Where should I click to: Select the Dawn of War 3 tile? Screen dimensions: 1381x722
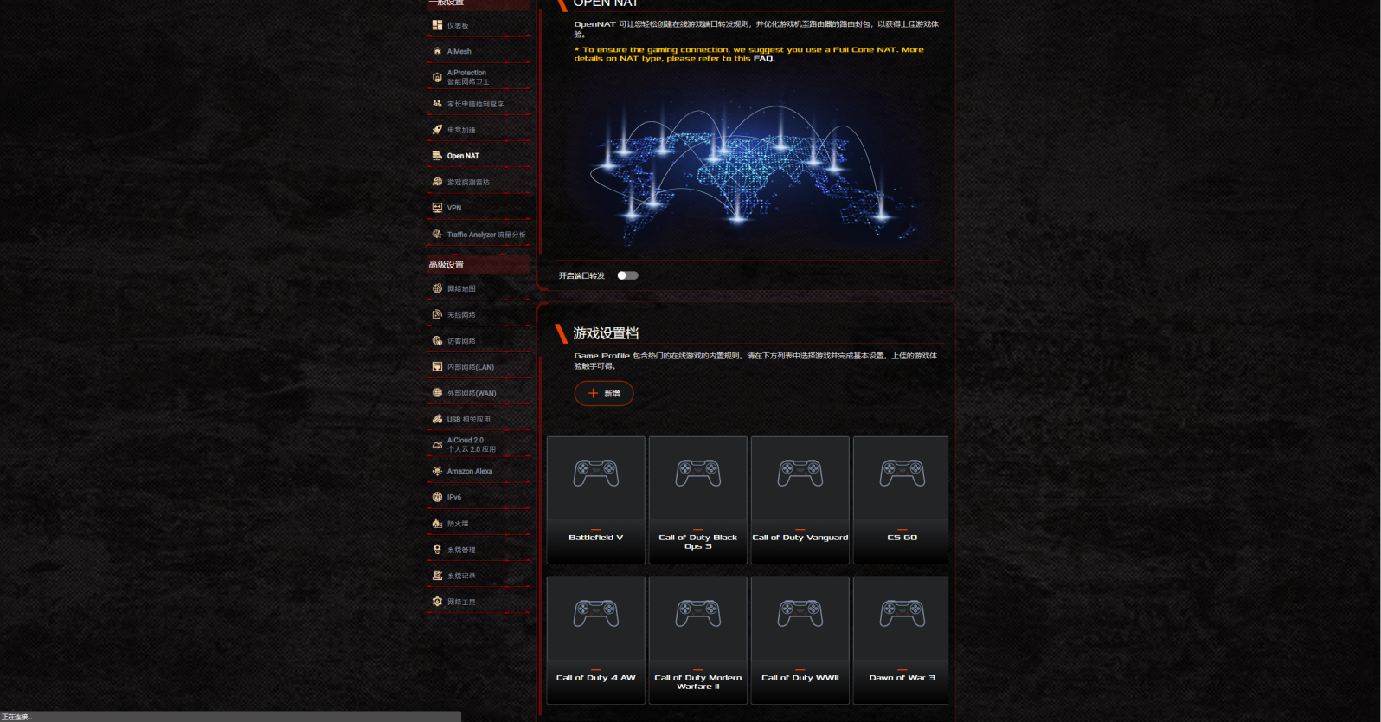[901, 640]
